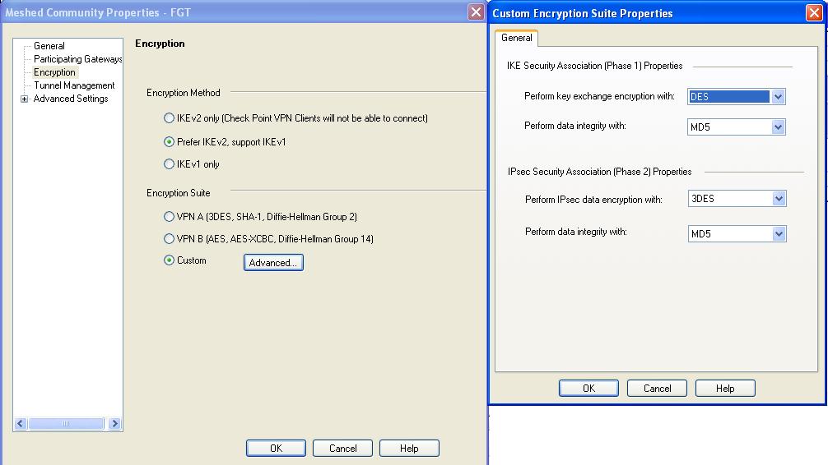The image size is (828, 465).
Task: Click IPsec Security Association (Phase 2) Properties label
Action: coord(599,172)
